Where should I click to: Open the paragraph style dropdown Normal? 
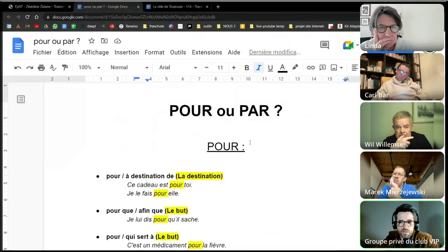pyautogui.click(x=129, y=68)
